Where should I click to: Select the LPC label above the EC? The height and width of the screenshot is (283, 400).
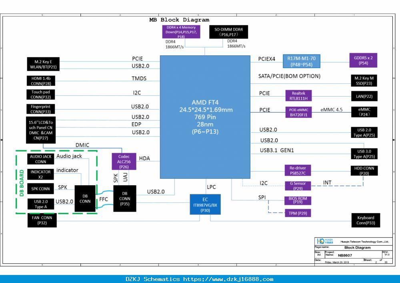point(211,187)
